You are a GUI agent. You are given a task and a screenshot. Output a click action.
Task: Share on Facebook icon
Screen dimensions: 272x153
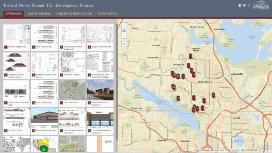point(240,5)
